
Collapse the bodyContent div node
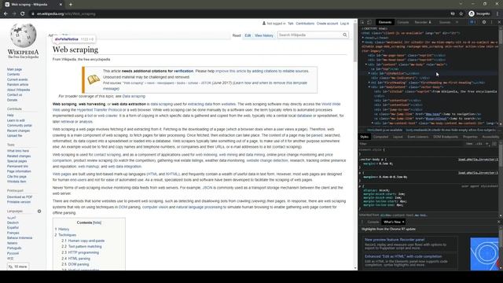click(369, 87)
